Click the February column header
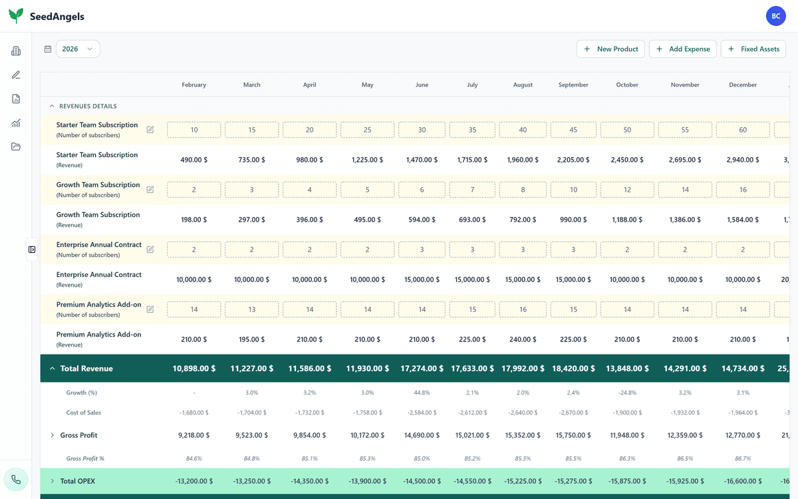 (x=194, y=85)
